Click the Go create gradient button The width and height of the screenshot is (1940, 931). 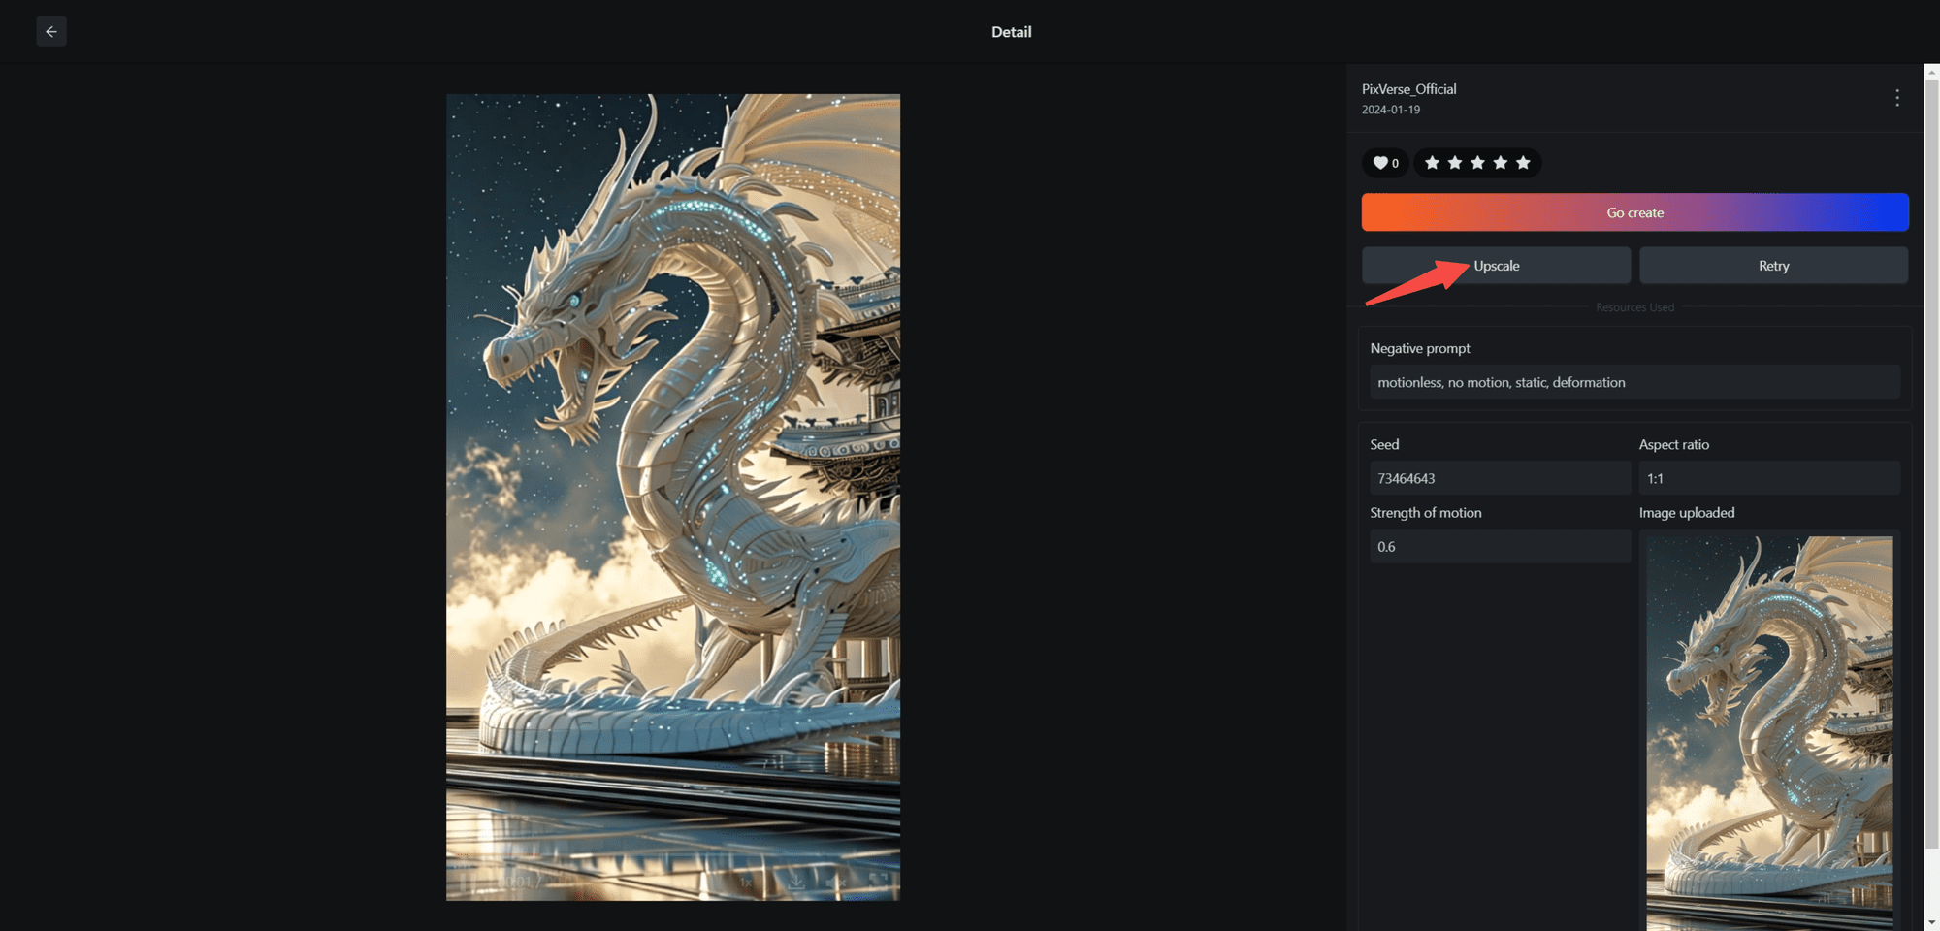click(1634, 212)
